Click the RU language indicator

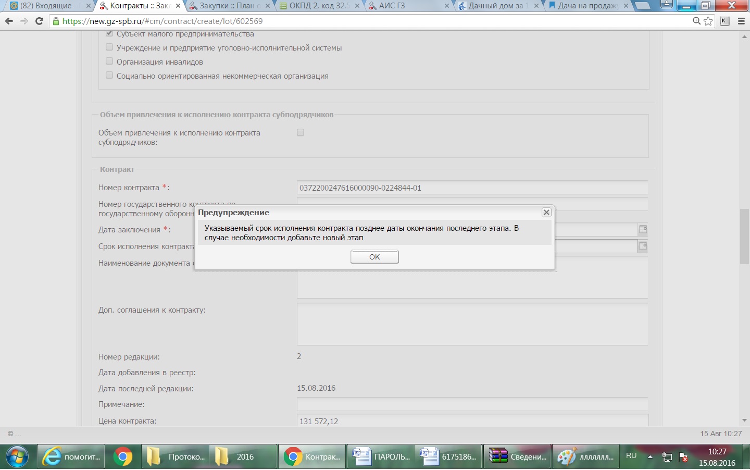point(631,456)
